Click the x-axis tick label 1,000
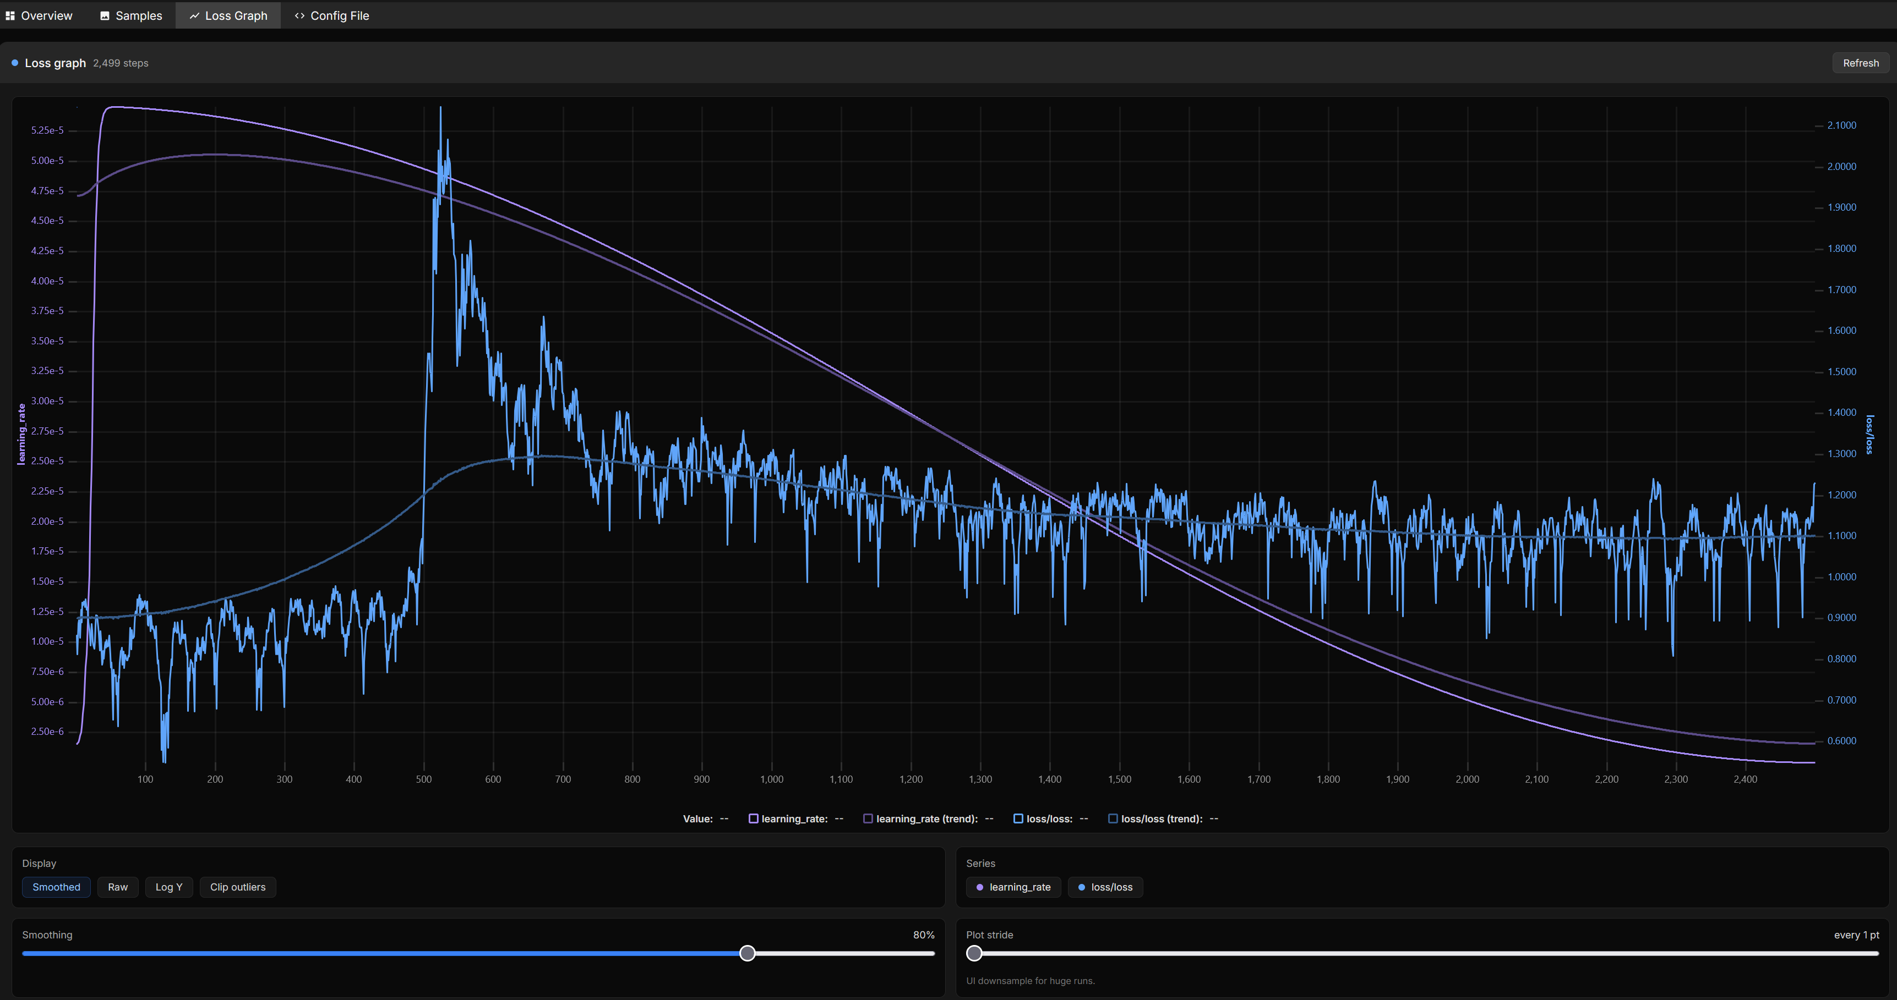 (772, 779)
